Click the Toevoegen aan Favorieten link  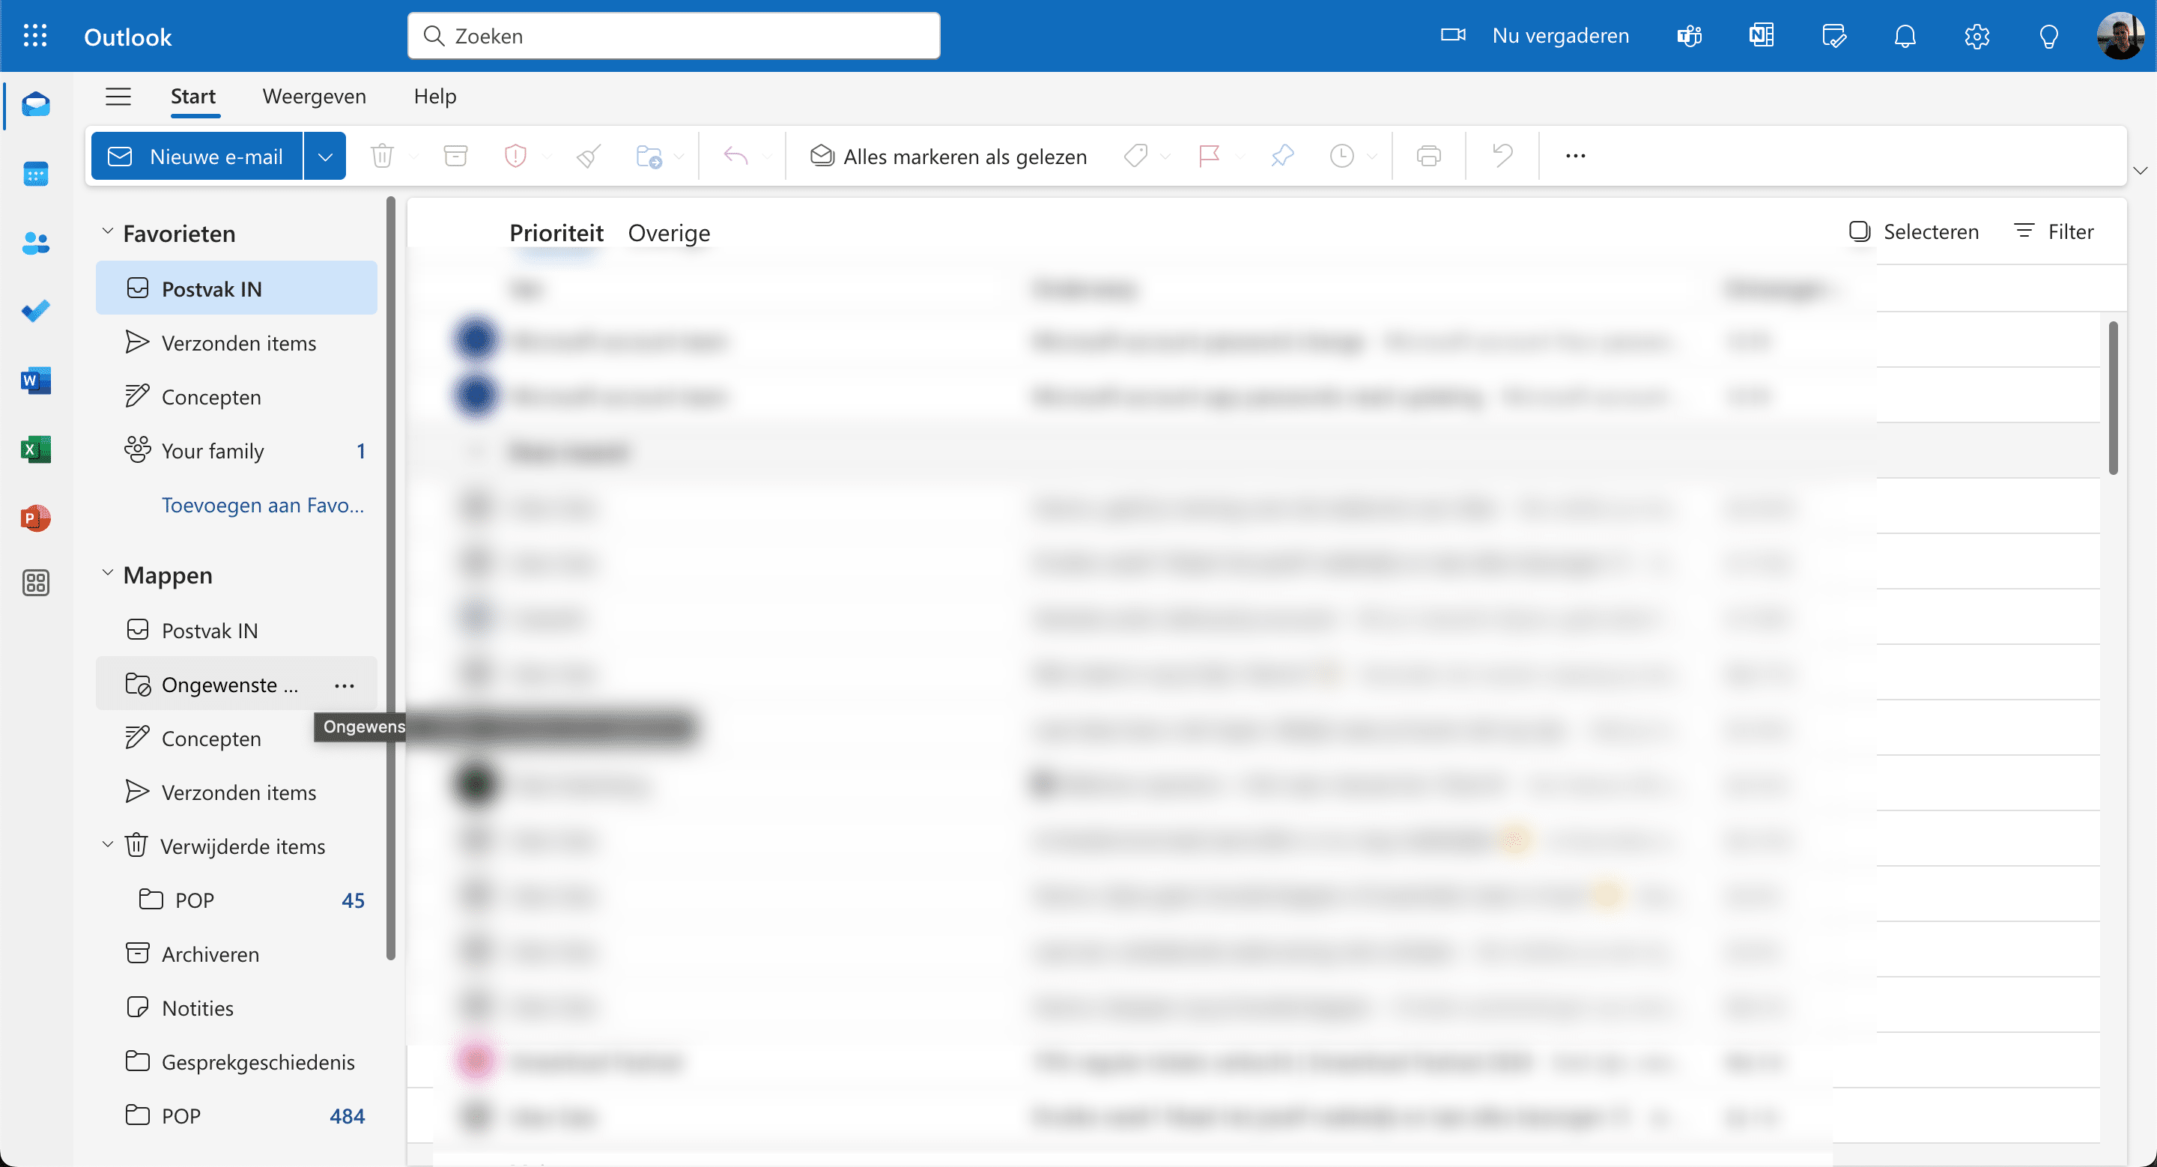click(262, 505)
